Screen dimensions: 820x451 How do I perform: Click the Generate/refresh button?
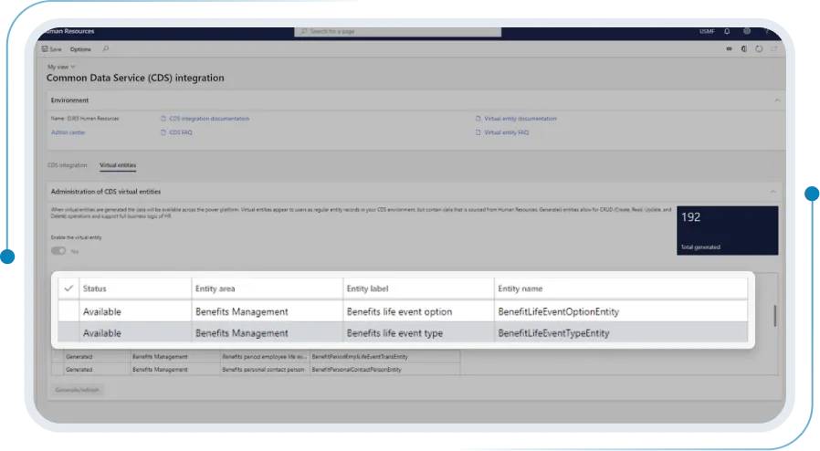(x=77, y=390)
